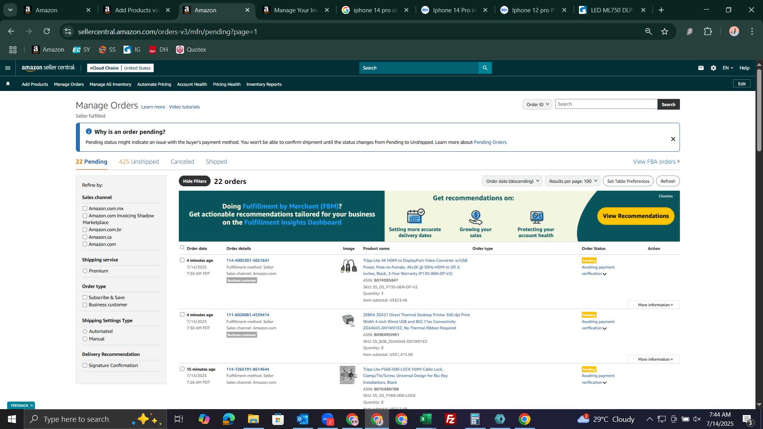
Task: Open the Order date (descending) sort dropdown
Action: pos(512,181)
